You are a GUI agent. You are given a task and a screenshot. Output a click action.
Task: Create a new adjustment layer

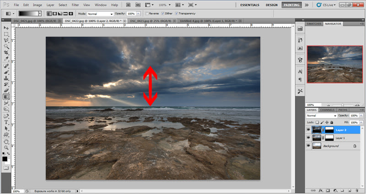tap(335, 190)
